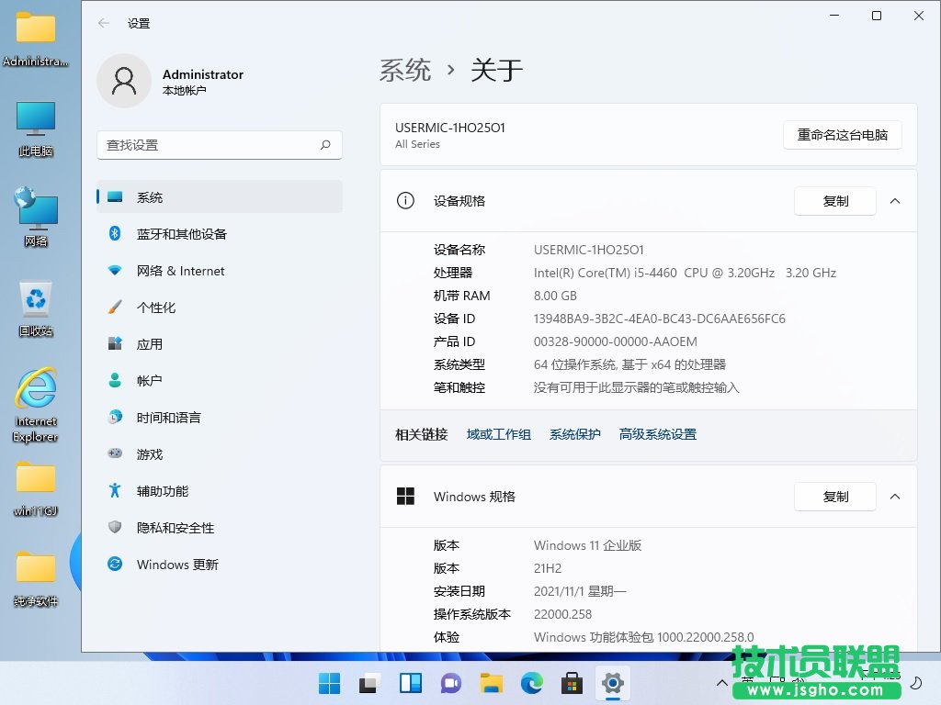Click the search settings input field
The image size is (941, 705).
[211, 145]
